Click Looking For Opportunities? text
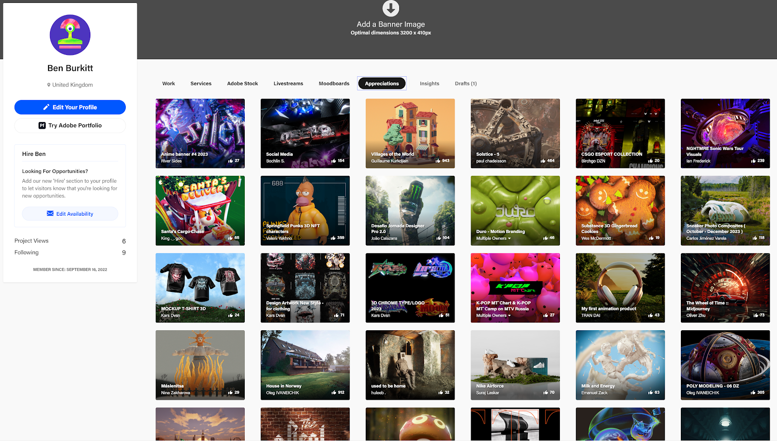 [55, 171]
